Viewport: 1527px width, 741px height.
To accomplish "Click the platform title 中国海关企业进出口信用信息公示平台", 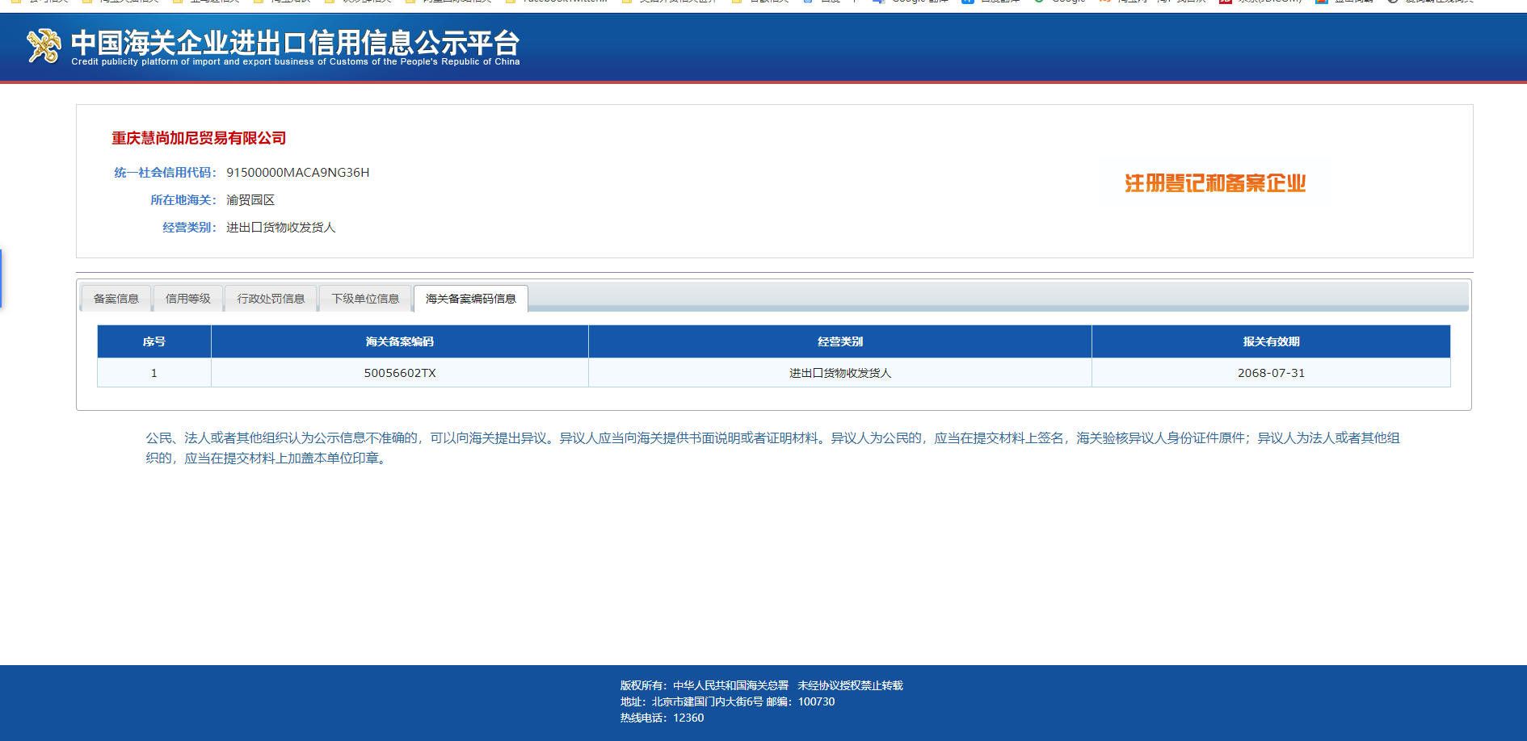I will pos(295,42).
